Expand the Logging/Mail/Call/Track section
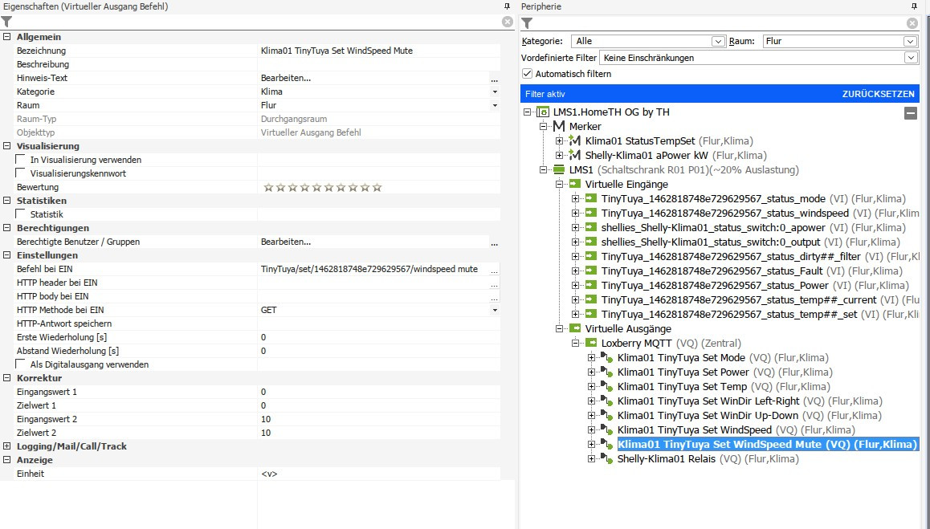The width and height of the screenshot is (930, 529). coord(7,446)
